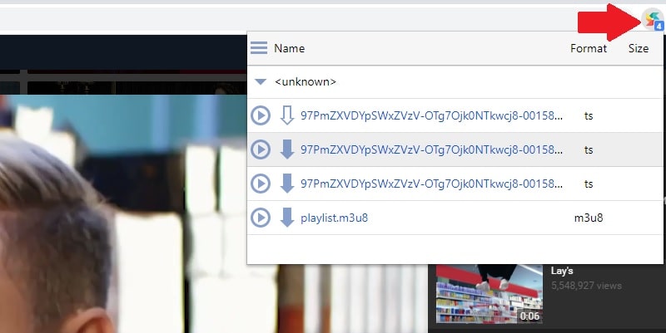Screen dimensions: 666x333
Task: Download the playlist.m3u8 file via its arrow
Action: [x=287, y=218]
